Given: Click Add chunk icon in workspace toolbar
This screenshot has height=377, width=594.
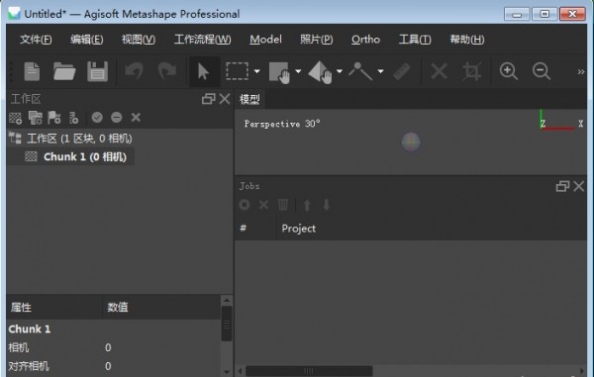Looking at the screenshot, I should click(16, 118).
